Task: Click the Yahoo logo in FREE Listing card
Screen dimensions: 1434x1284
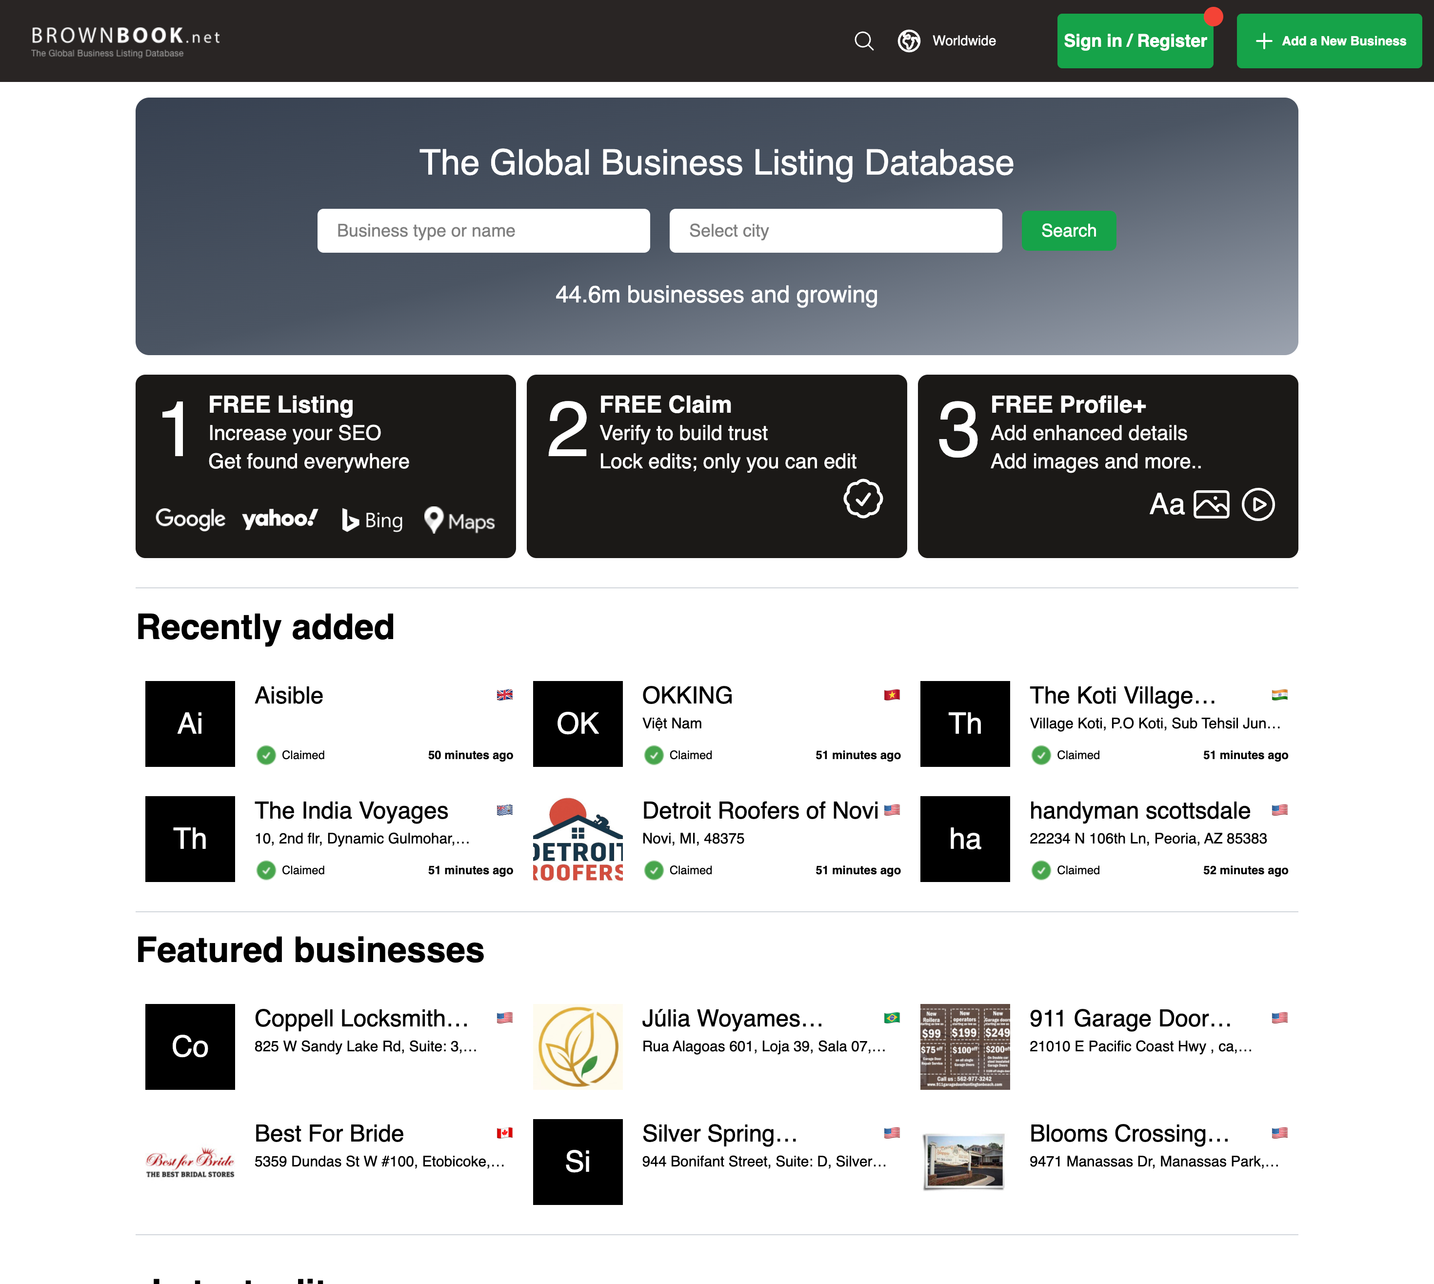Action: coord(280,519)
